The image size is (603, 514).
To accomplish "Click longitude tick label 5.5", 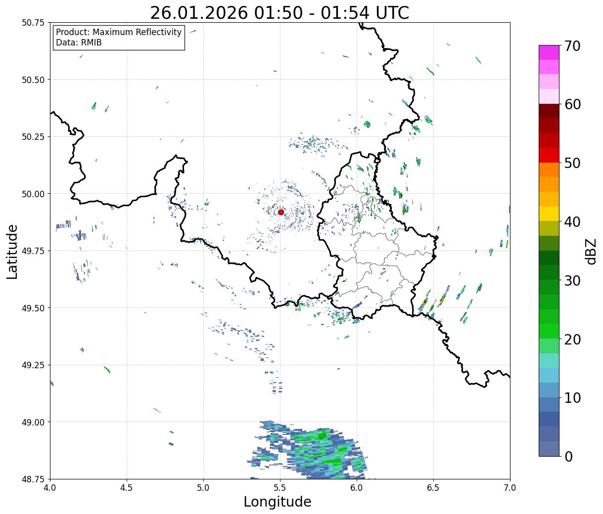I will [x=280, y=488].
